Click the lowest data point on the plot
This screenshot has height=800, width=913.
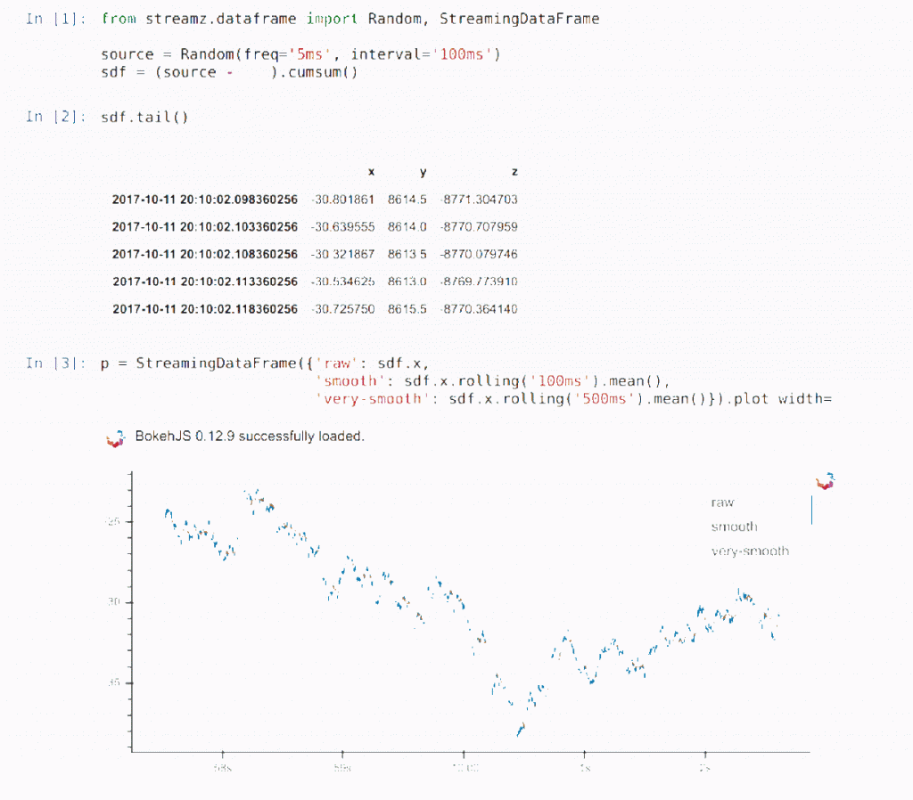[x=520, y=733]
